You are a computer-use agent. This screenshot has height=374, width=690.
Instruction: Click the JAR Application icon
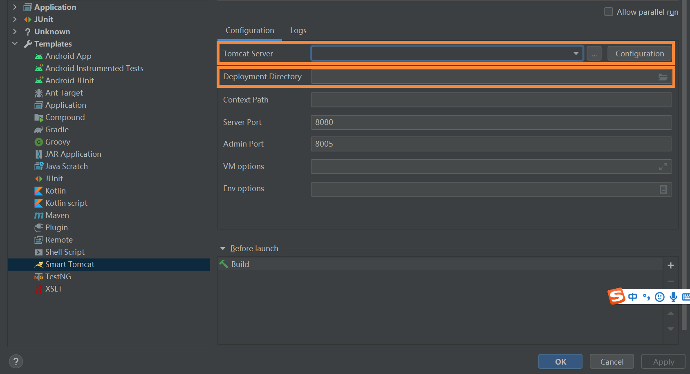click(39, 154)
